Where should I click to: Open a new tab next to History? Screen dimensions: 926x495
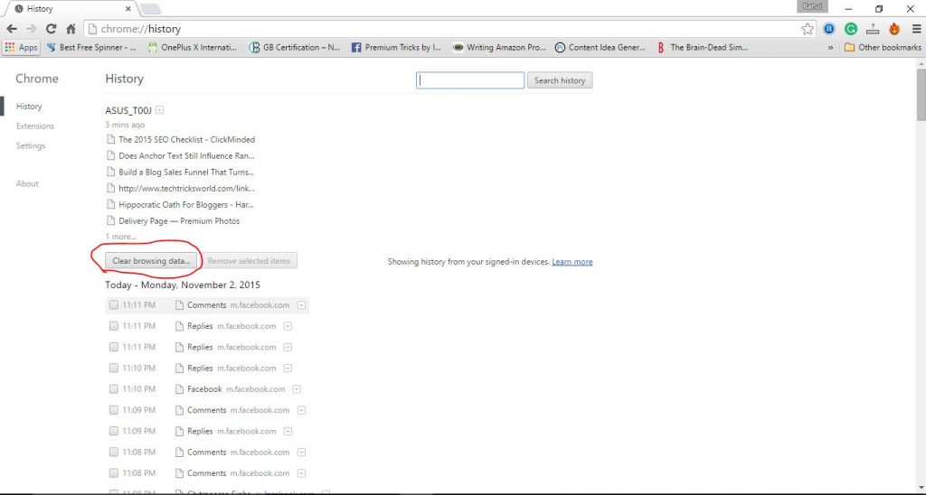(150, 9)
